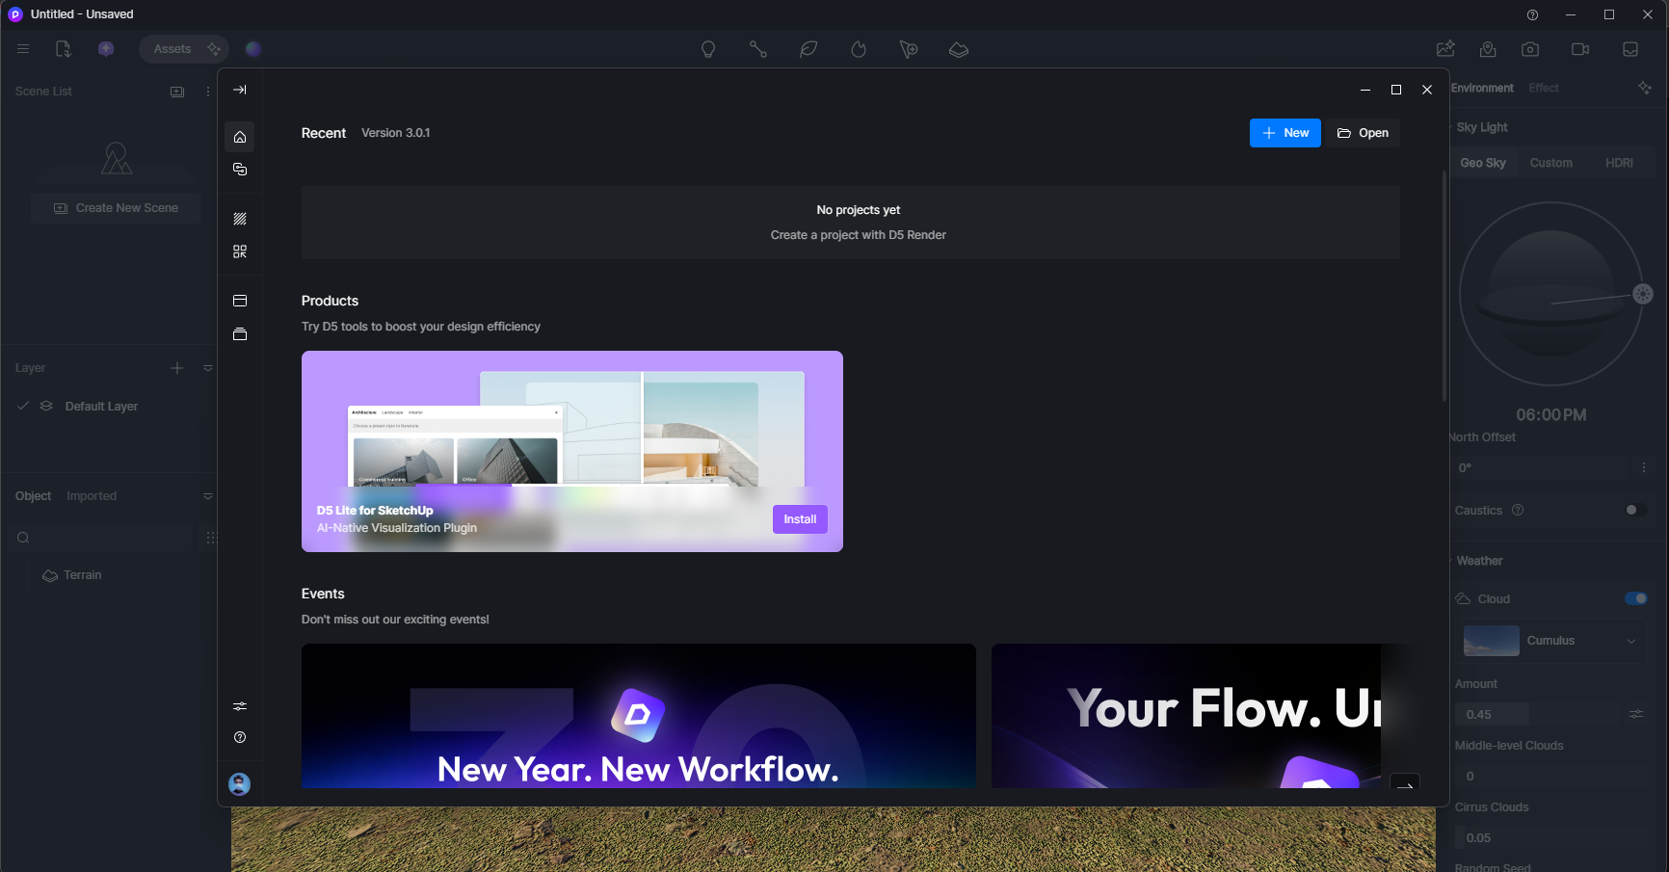Click the Home icon in welcome sidebar
Screen dimensions: 1669x872
[240, 137]
